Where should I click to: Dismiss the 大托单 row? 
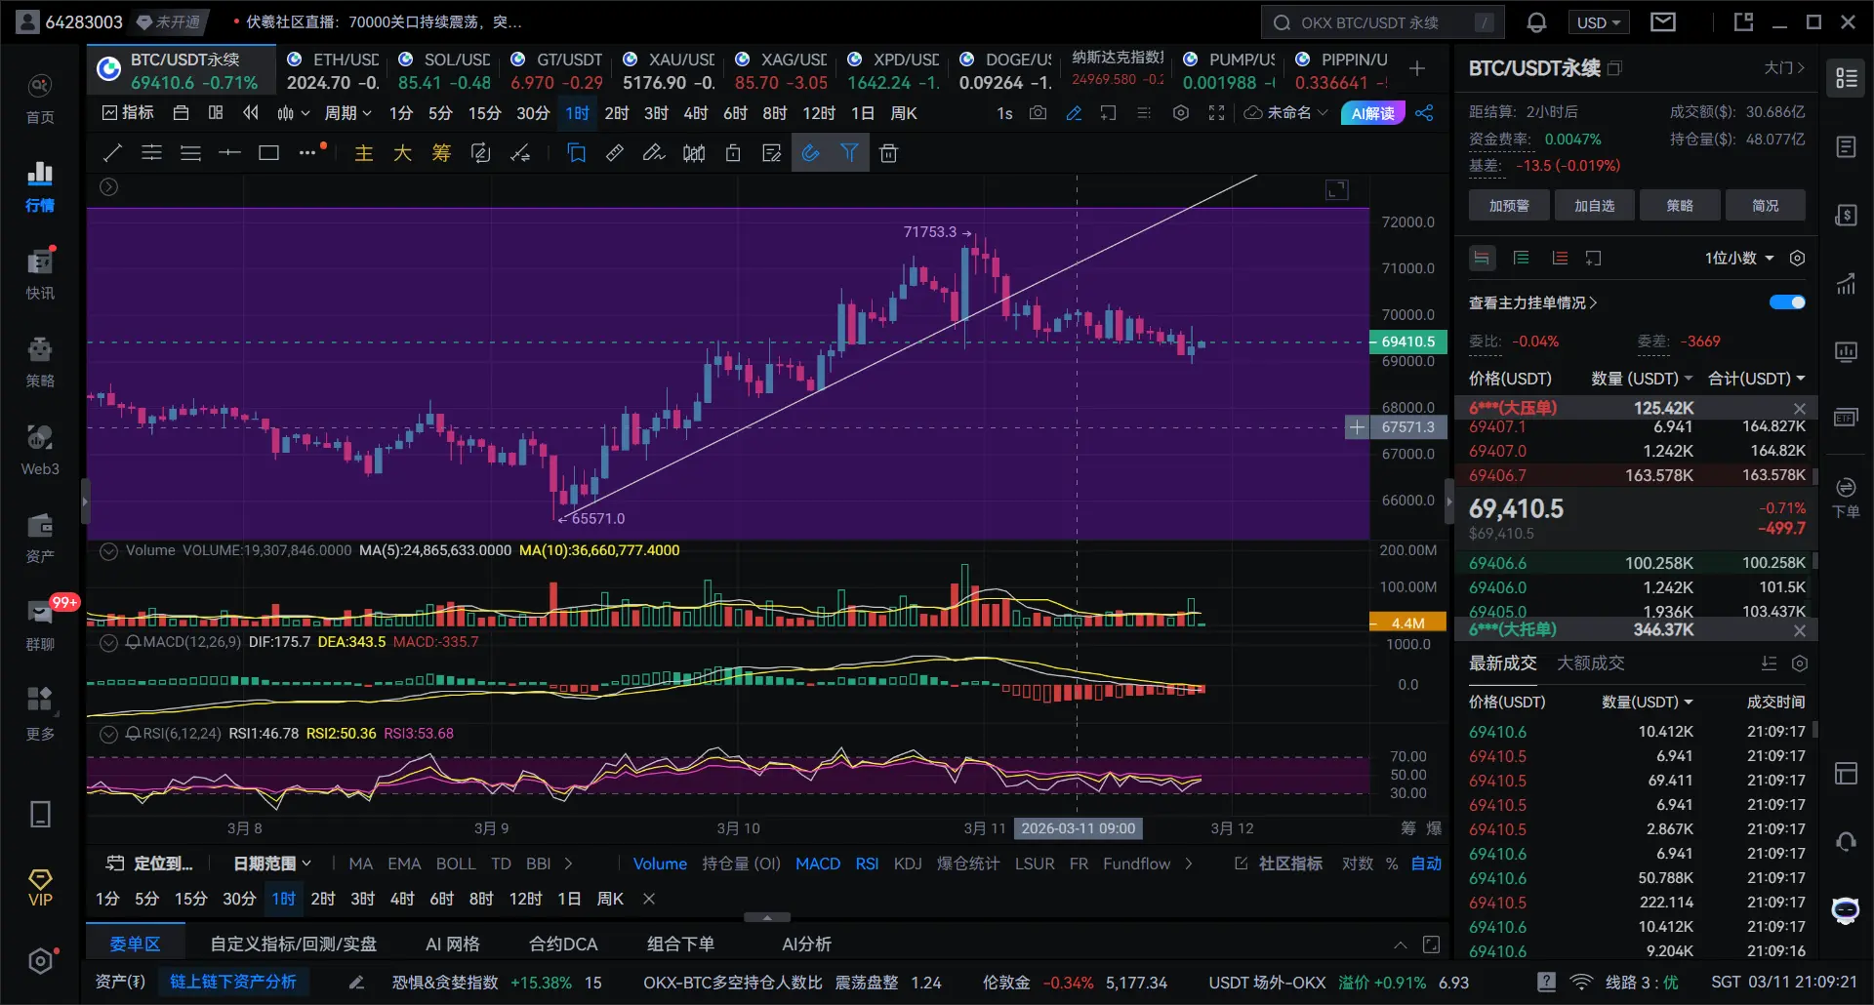[x=1800, y=631]
